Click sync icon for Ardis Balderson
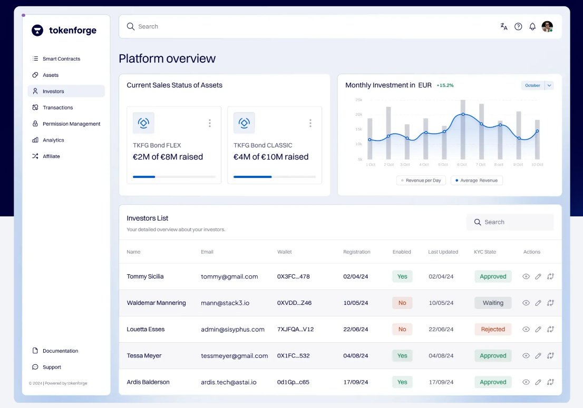This screenshot has height=408, width=583. (550, 382)
